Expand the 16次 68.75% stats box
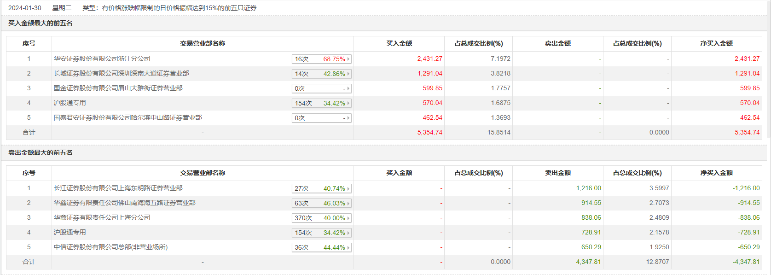Screen dimensions: 771x275 (321, 59)
